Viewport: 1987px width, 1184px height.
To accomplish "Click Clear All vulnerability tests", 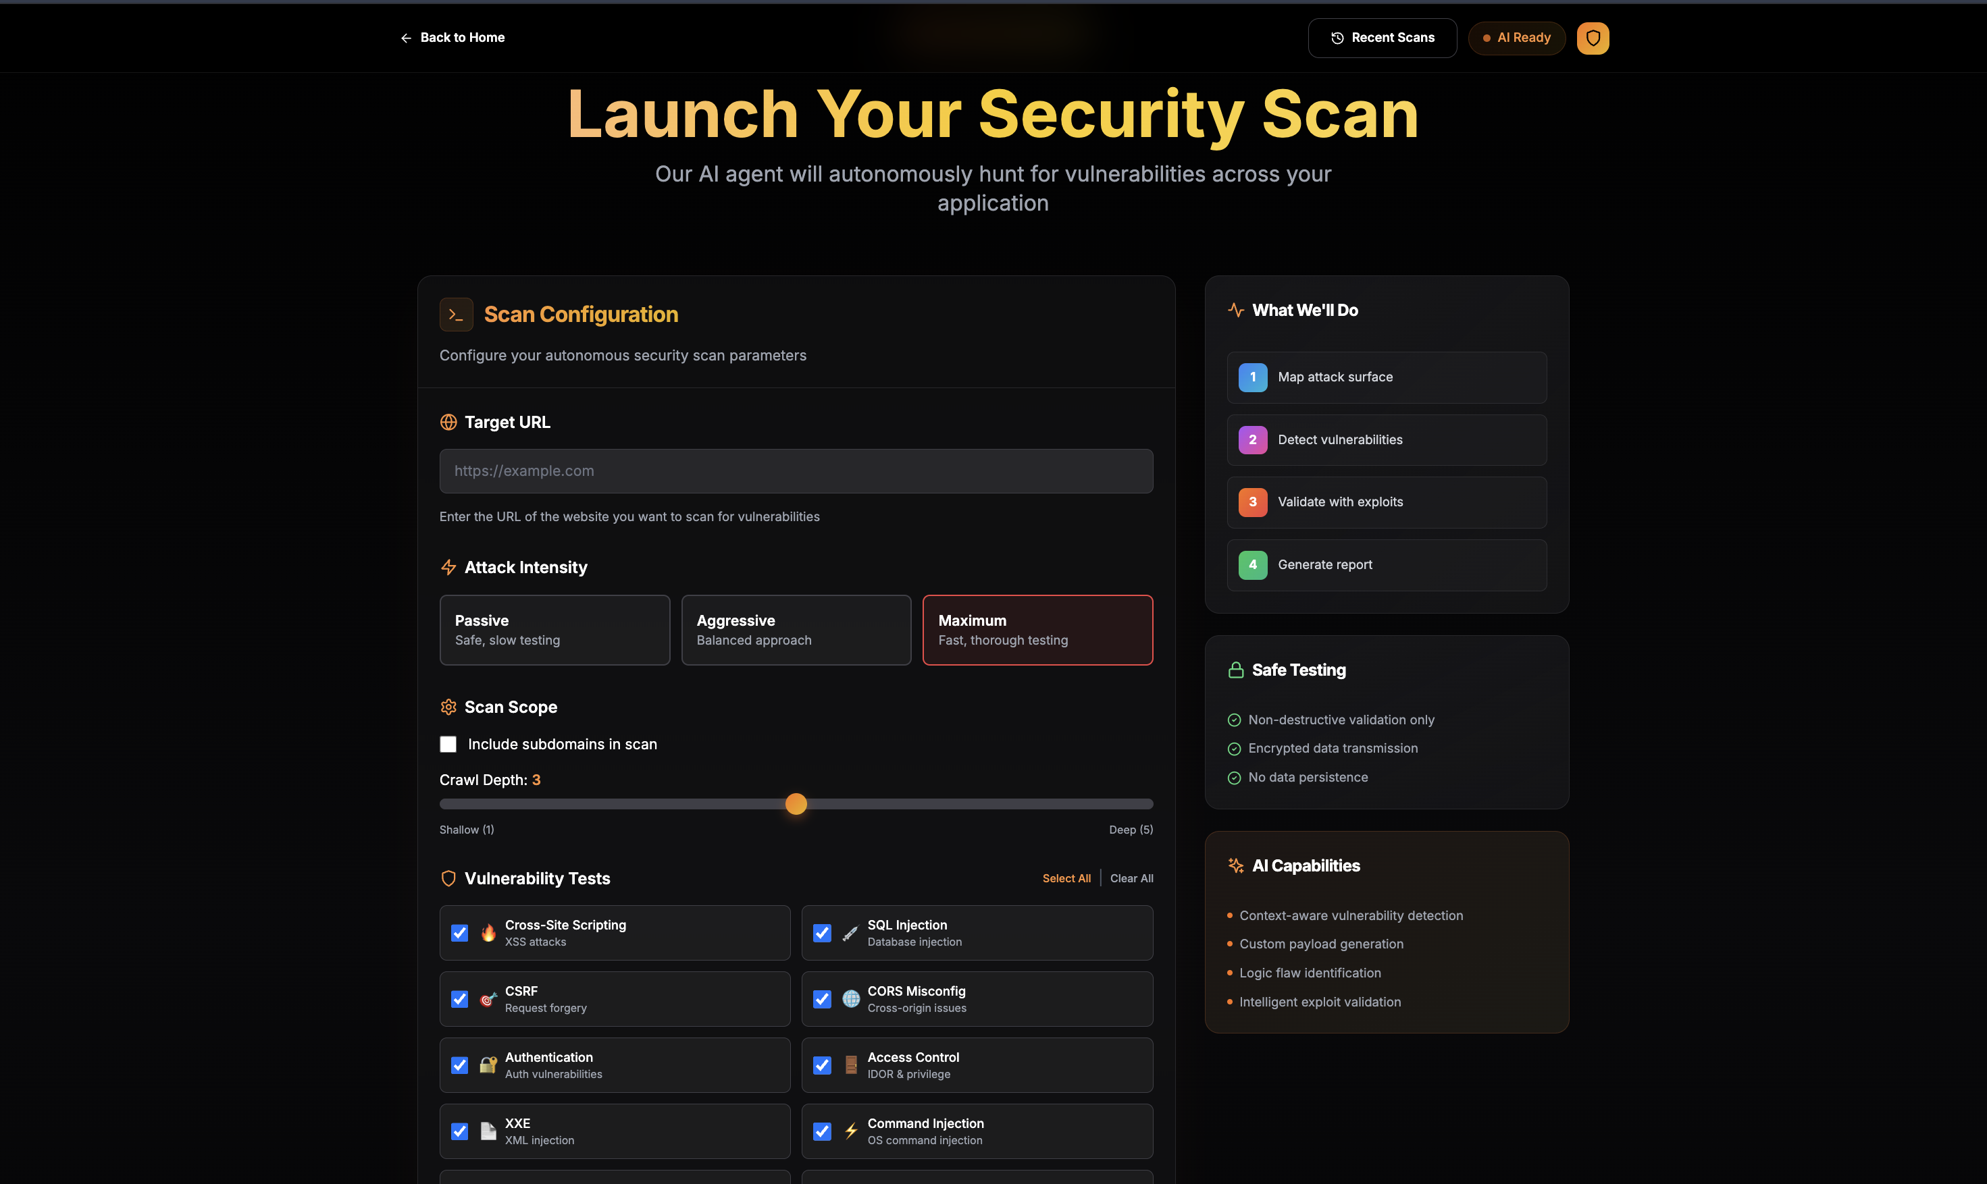I will tap(1131, 878).
